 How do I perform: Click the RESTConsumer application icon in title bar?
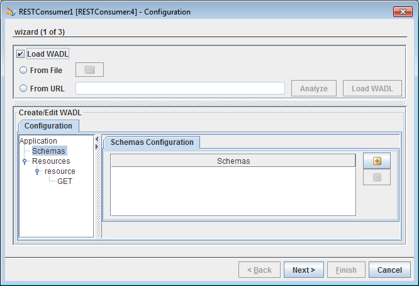pos(11,12)
